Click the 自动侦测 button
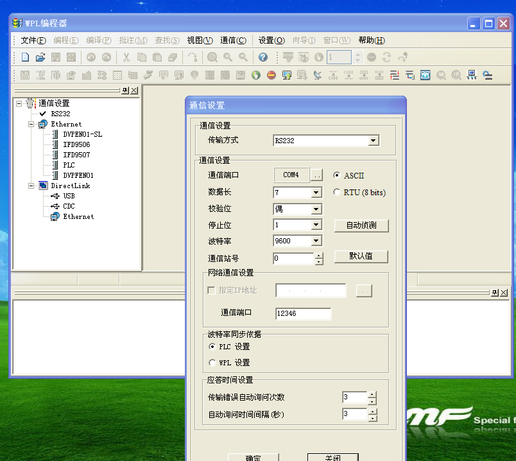516x461 pixels. pos(361,226)
